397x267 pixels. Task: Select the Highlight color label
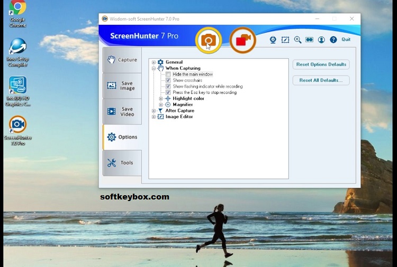(x=188, y=99)
